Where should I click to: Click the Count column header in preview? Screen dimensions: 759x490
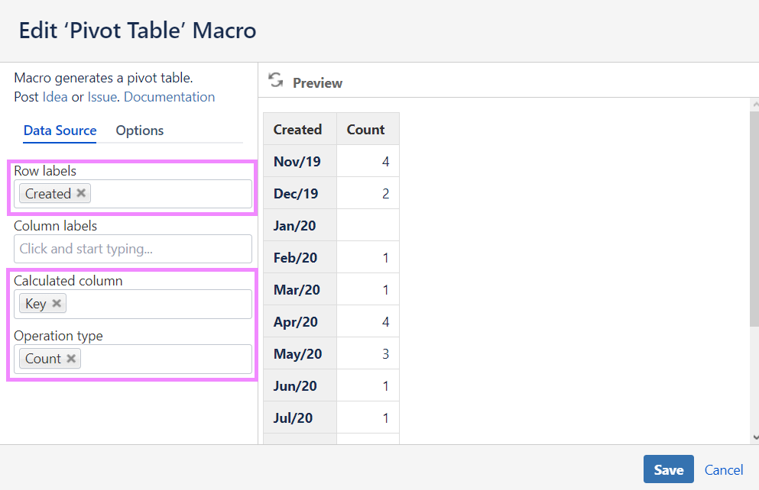(x=365, y=130)
